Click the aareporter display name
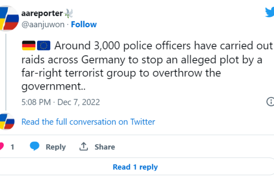 tap(42, 13)
